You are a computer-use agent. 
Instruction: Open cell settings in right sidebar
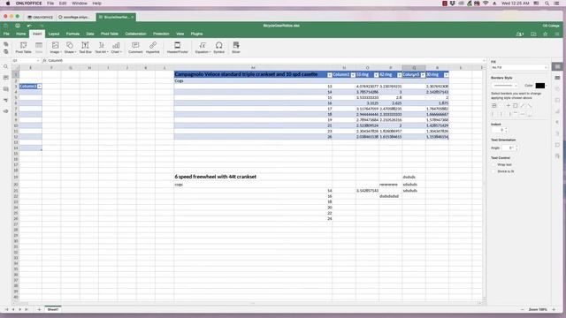[558, 67]
